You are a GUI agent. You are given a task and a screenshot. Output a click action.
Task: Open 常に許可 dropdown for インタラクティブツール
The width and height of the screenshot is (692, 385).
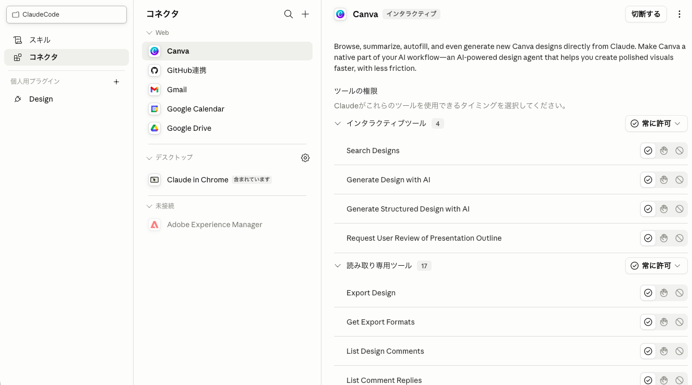tap(656, 123)
